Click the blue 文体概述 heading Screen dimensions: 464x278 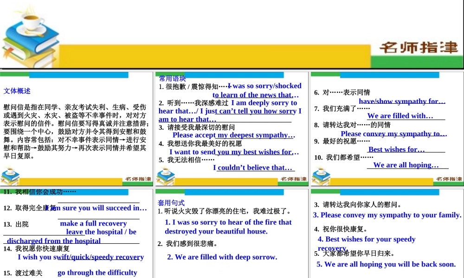tap(17, 91)
